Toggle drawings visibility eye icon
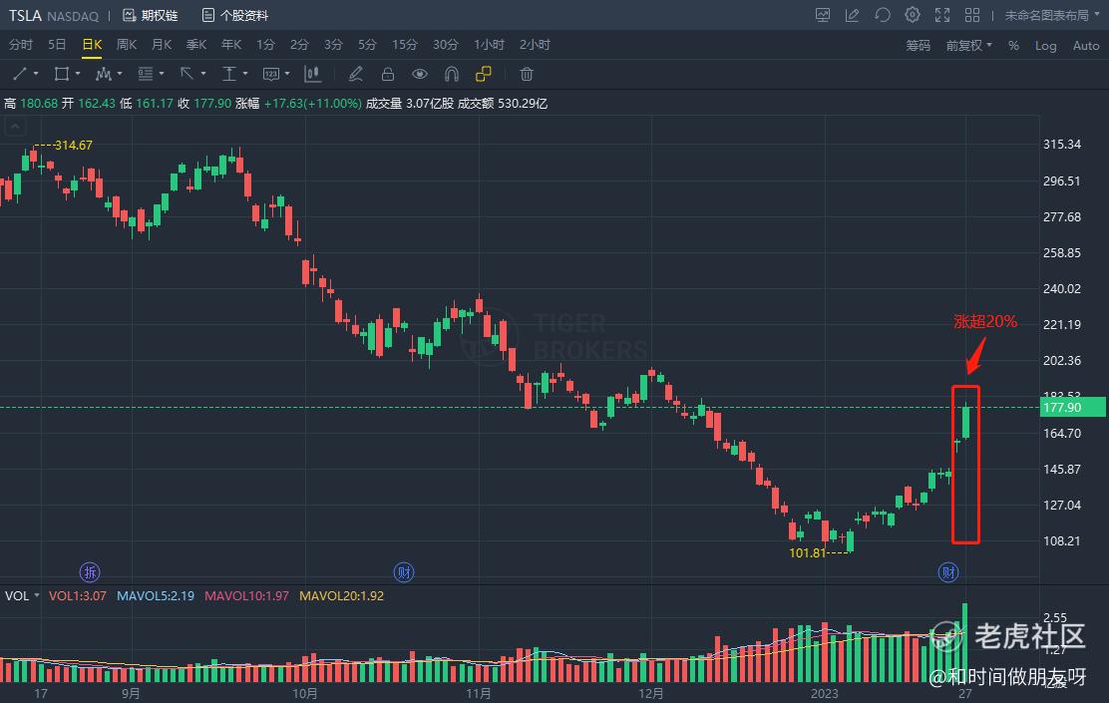Image resolution: width=1109 pixels, height=703 pixels. pos(420,74)
